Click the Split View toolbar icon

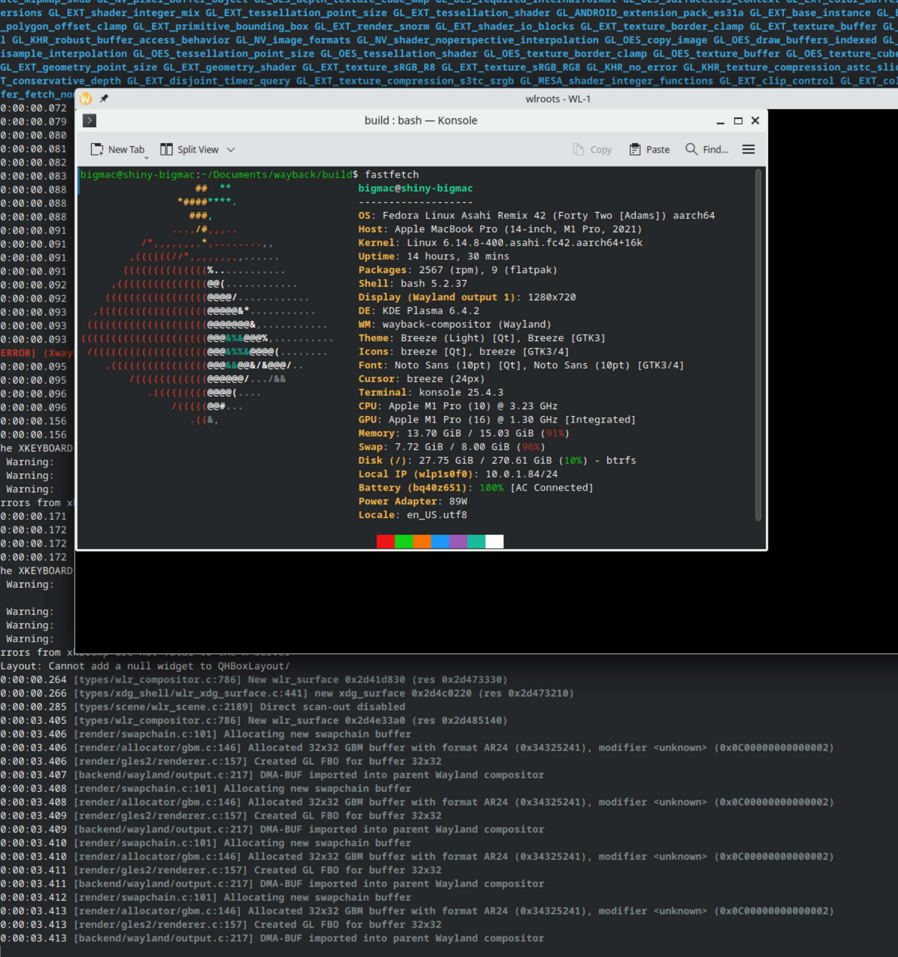tap(167, 150)
